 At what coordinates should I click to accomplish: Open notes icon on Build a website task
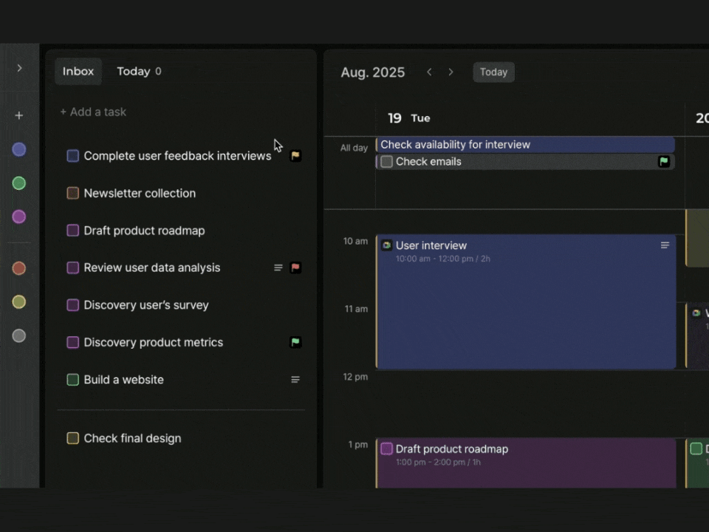tap(295, 380)
